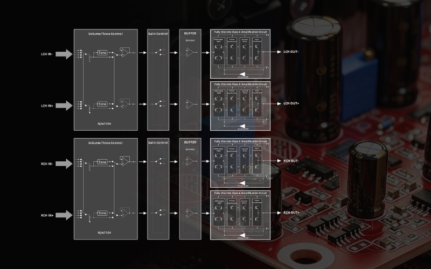Click the Current Drive stage of the LCH OUT- circuit

coord(245,51)
